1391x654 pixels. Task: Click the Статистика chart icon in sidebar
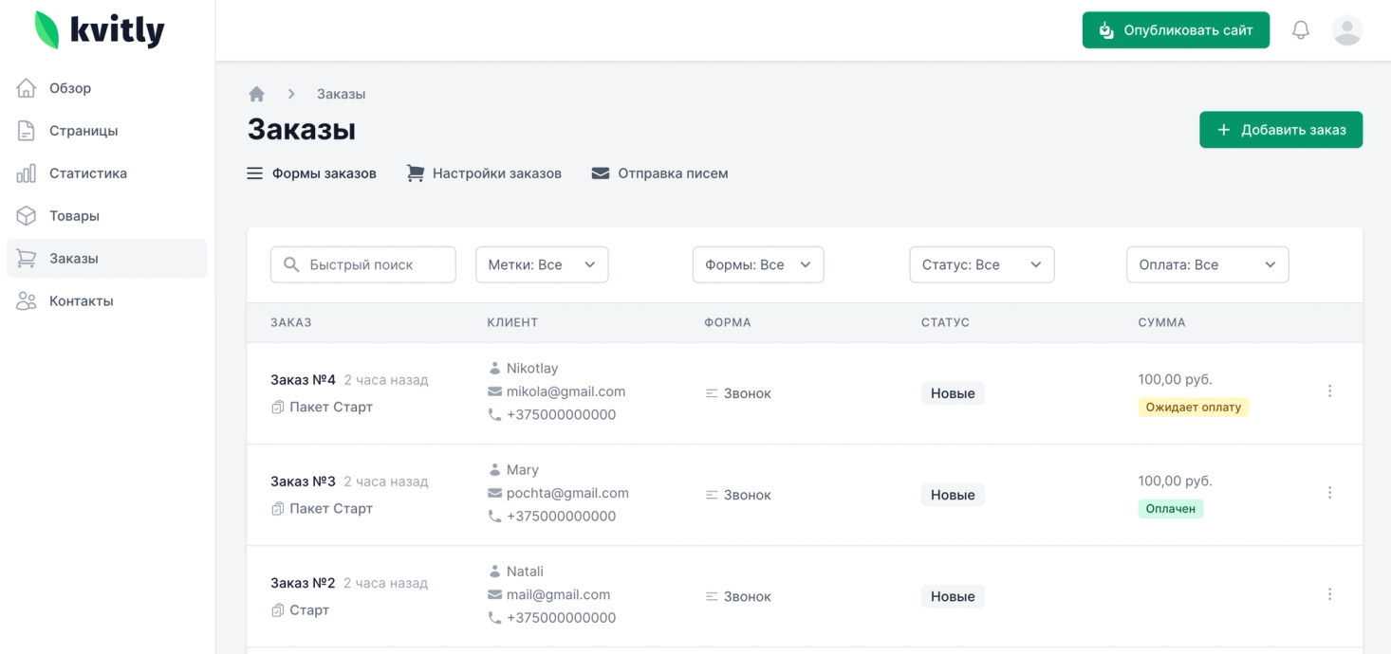[x=27, y=173]
